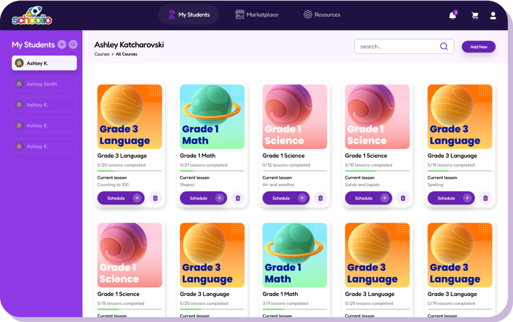Click plus icon on Solids and liquids Schedule
The height and width of the screenshot is (322, 513).
tap(385, 198)
